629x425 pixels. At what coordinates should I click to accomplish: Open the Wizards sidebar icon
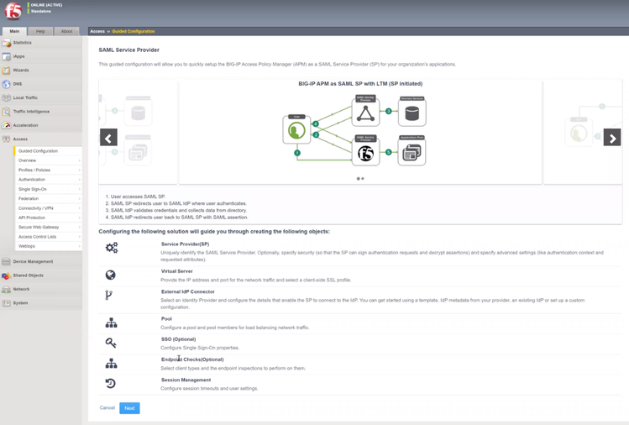point(6,71)
